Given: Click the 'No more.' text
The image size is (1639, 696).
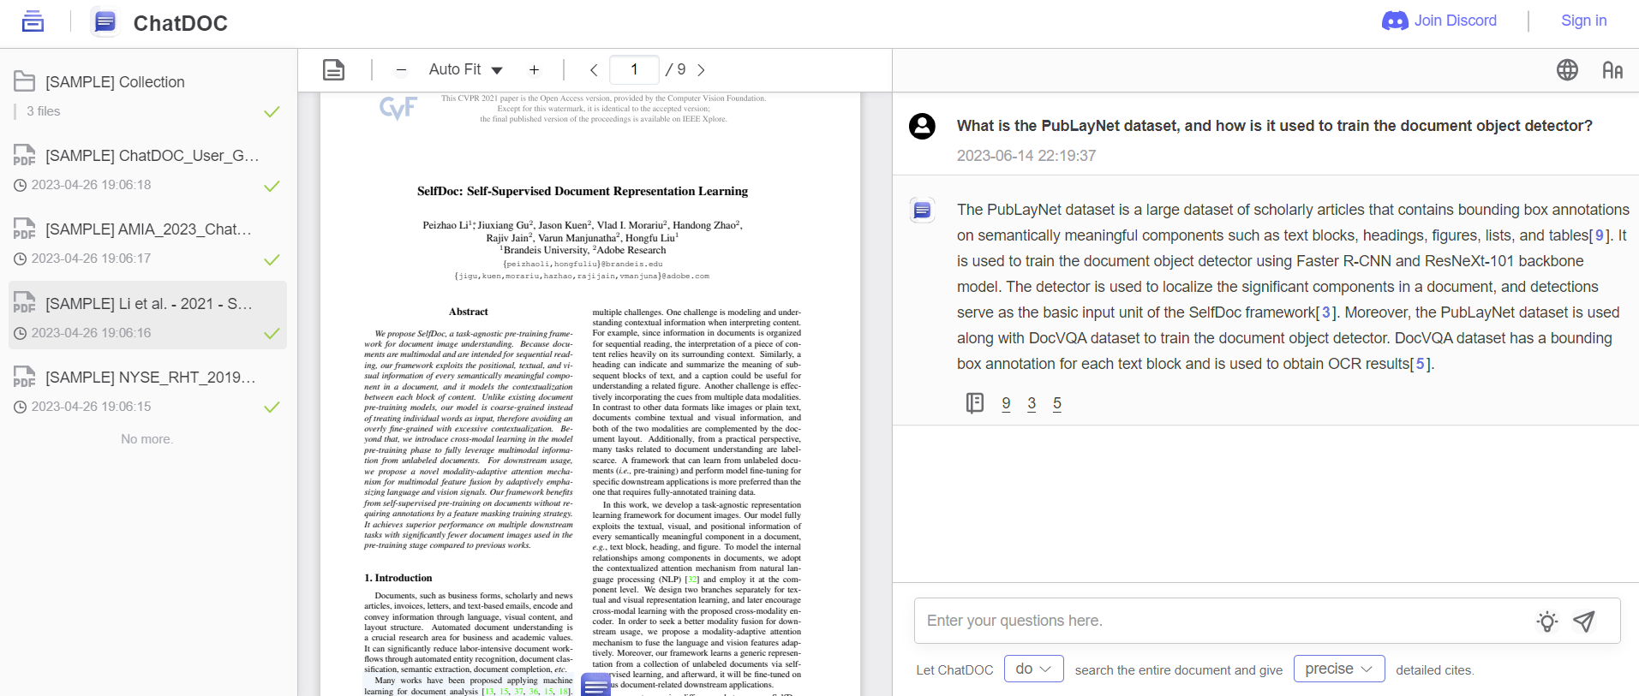Looking at the screenshot, I should (x=147, y=439).
